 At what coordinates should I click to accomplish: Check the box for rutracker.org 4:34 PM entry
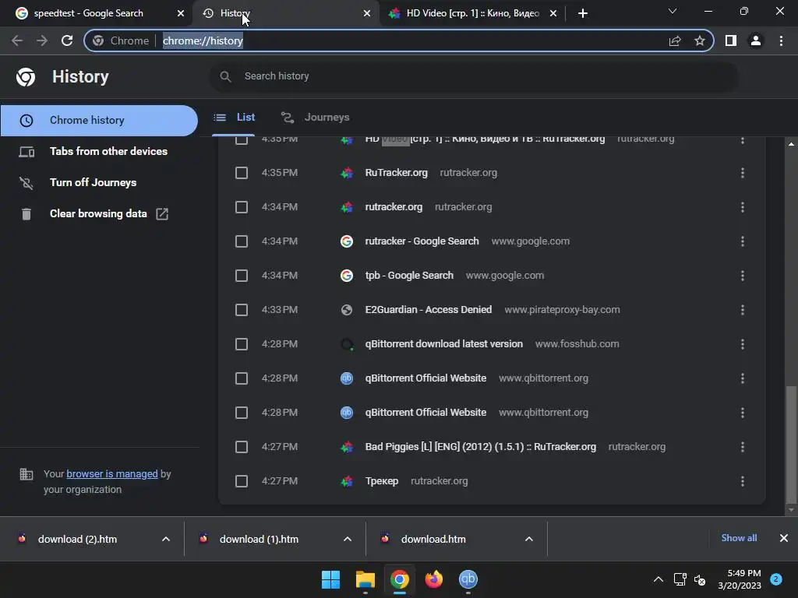pyautogui.click(x=242, y=207)
